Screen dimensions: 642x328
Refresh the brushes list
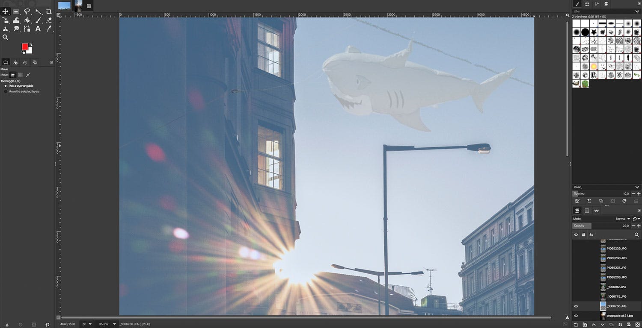click(624, 201)
